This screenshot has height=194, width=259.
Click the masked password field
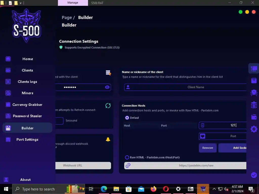pos(83,87)
